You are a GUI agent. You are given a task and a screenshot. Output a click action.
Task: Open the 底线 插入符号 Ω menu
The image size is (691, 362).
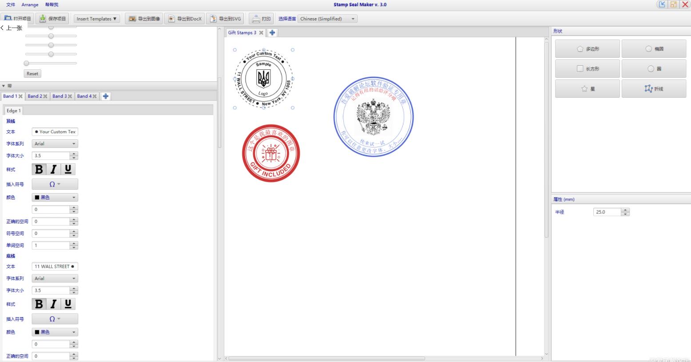tap(55, 319)
